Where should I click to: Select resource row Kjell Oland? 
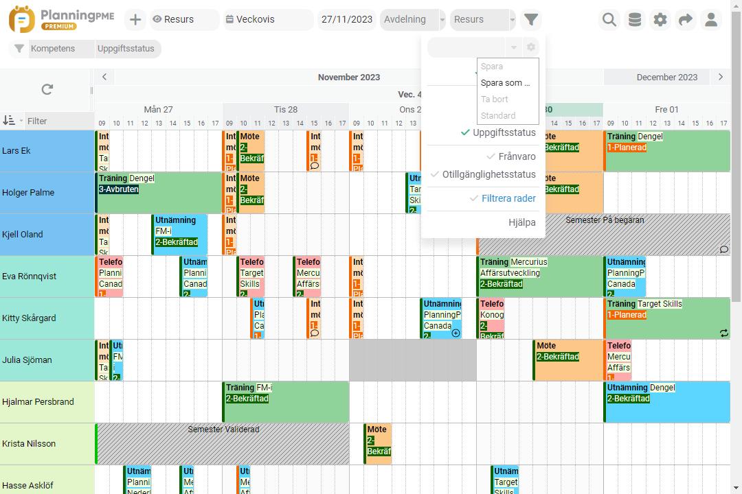[47, 235]
